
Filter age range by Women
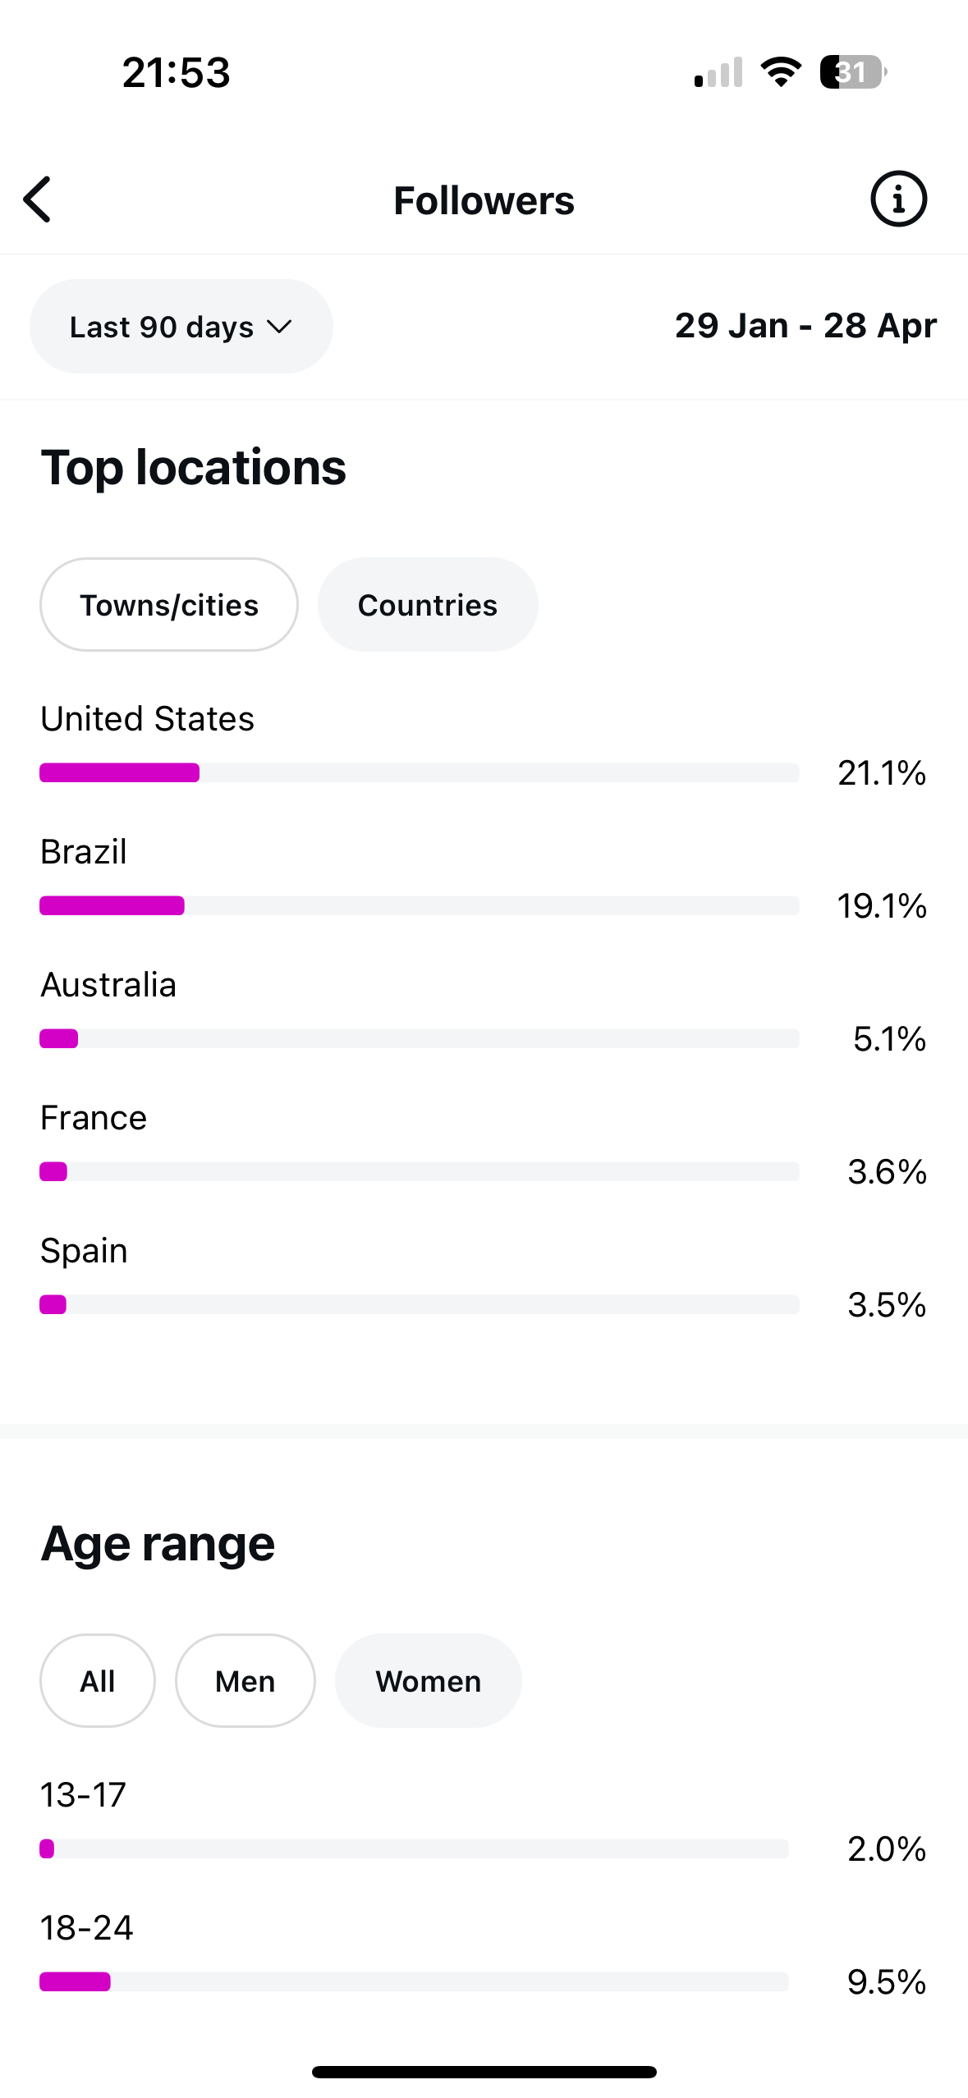click(429, 1681)
